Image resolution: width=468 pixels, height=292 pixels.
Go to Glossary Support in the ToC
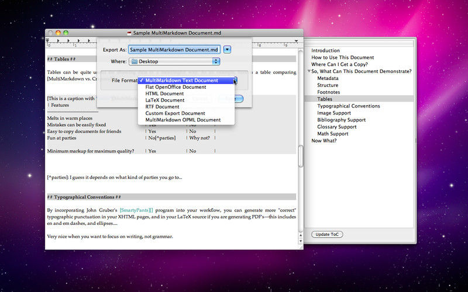pyautogui.click(x=337, y=127)
